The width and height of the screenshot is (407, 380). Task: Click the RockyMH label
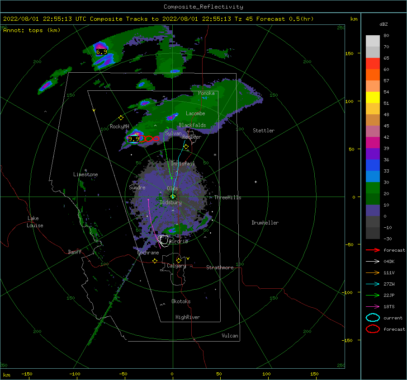point(119,127)
